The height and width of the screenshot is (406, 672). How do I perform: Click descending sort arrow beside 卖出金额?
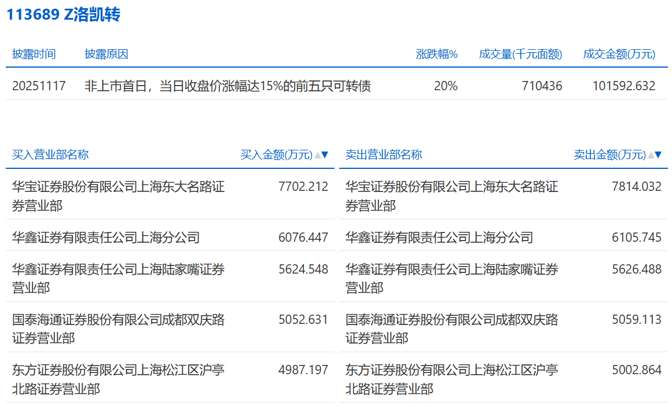pyautogui.click(x=658, y=155)
